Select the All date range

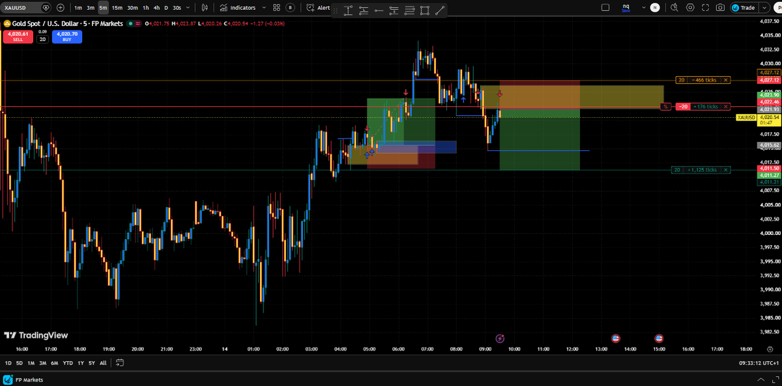point(103,363)
